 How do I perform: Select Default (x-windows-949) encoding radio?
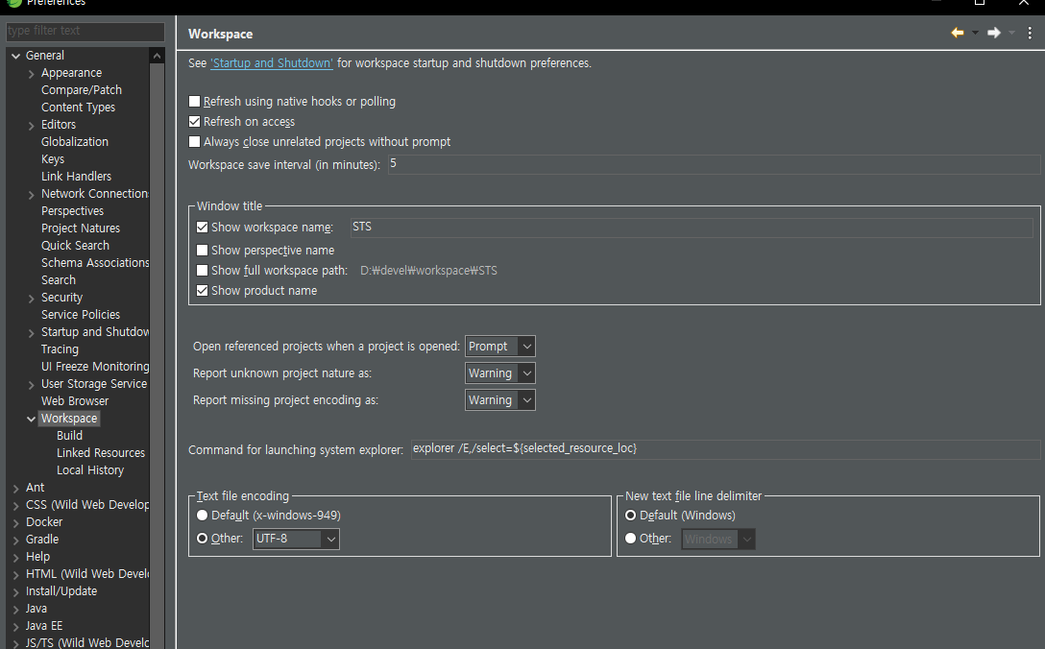202,515
